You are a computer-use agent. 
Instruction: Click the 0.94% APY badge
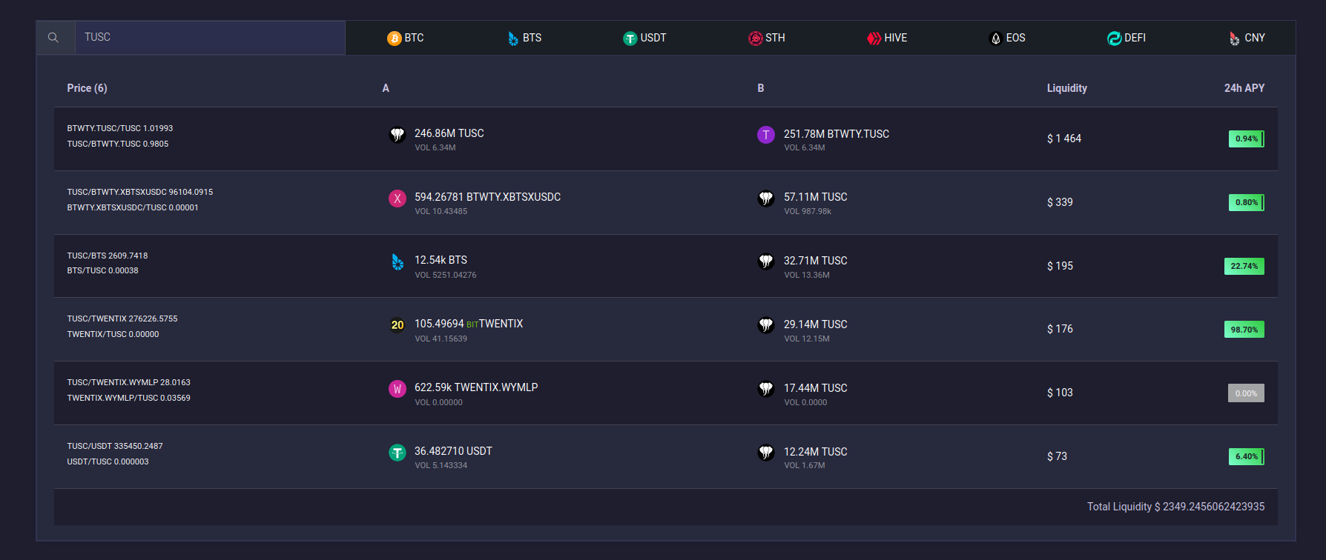[1247, 139]
